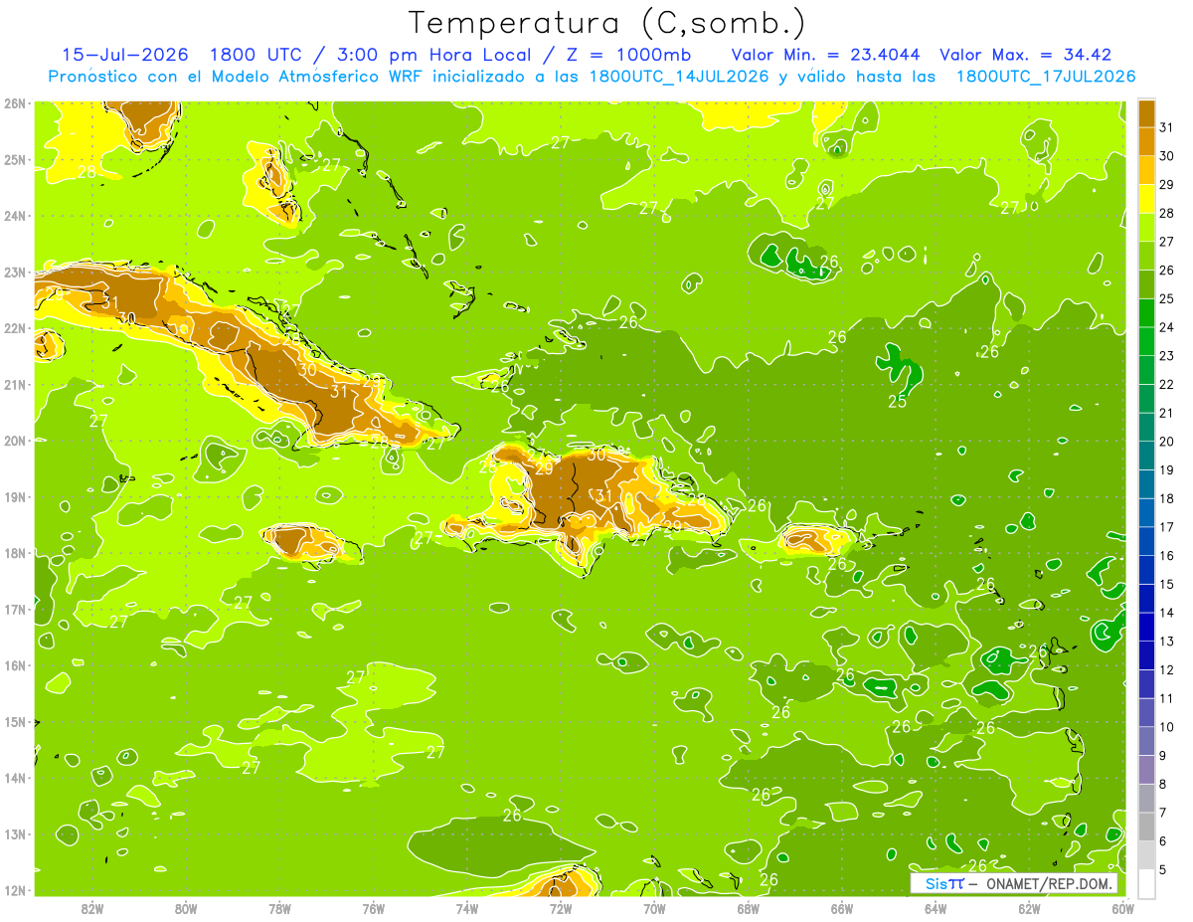
Task: Click the '14N' latitude axis label
Action: [x=15, y=778]
